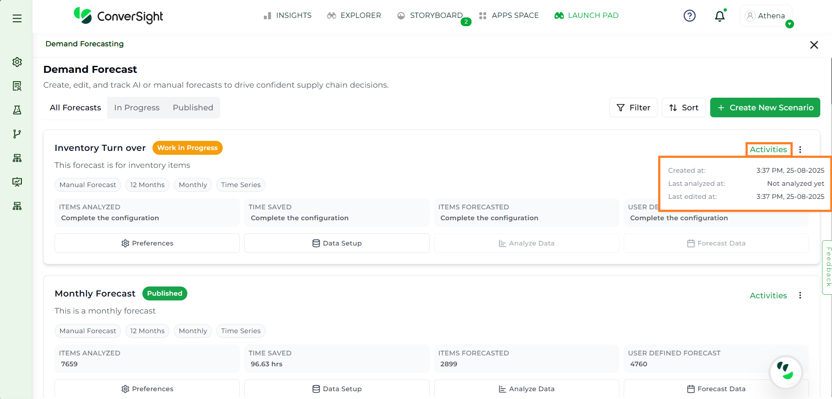Open more options for Inventory Turn over
This screenshot has height=399, width=832.
coord(800,150)
